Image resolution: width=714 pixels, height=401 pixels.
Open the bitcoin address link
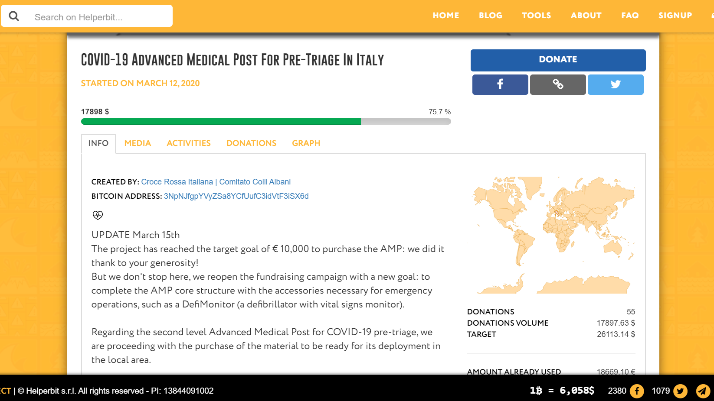click(236, 196)
